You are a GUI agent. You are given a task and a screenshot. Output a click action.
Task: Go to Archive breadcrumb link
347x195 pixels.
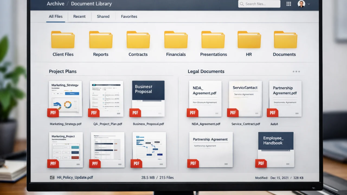pyautogui.click(x=56, y=4)
